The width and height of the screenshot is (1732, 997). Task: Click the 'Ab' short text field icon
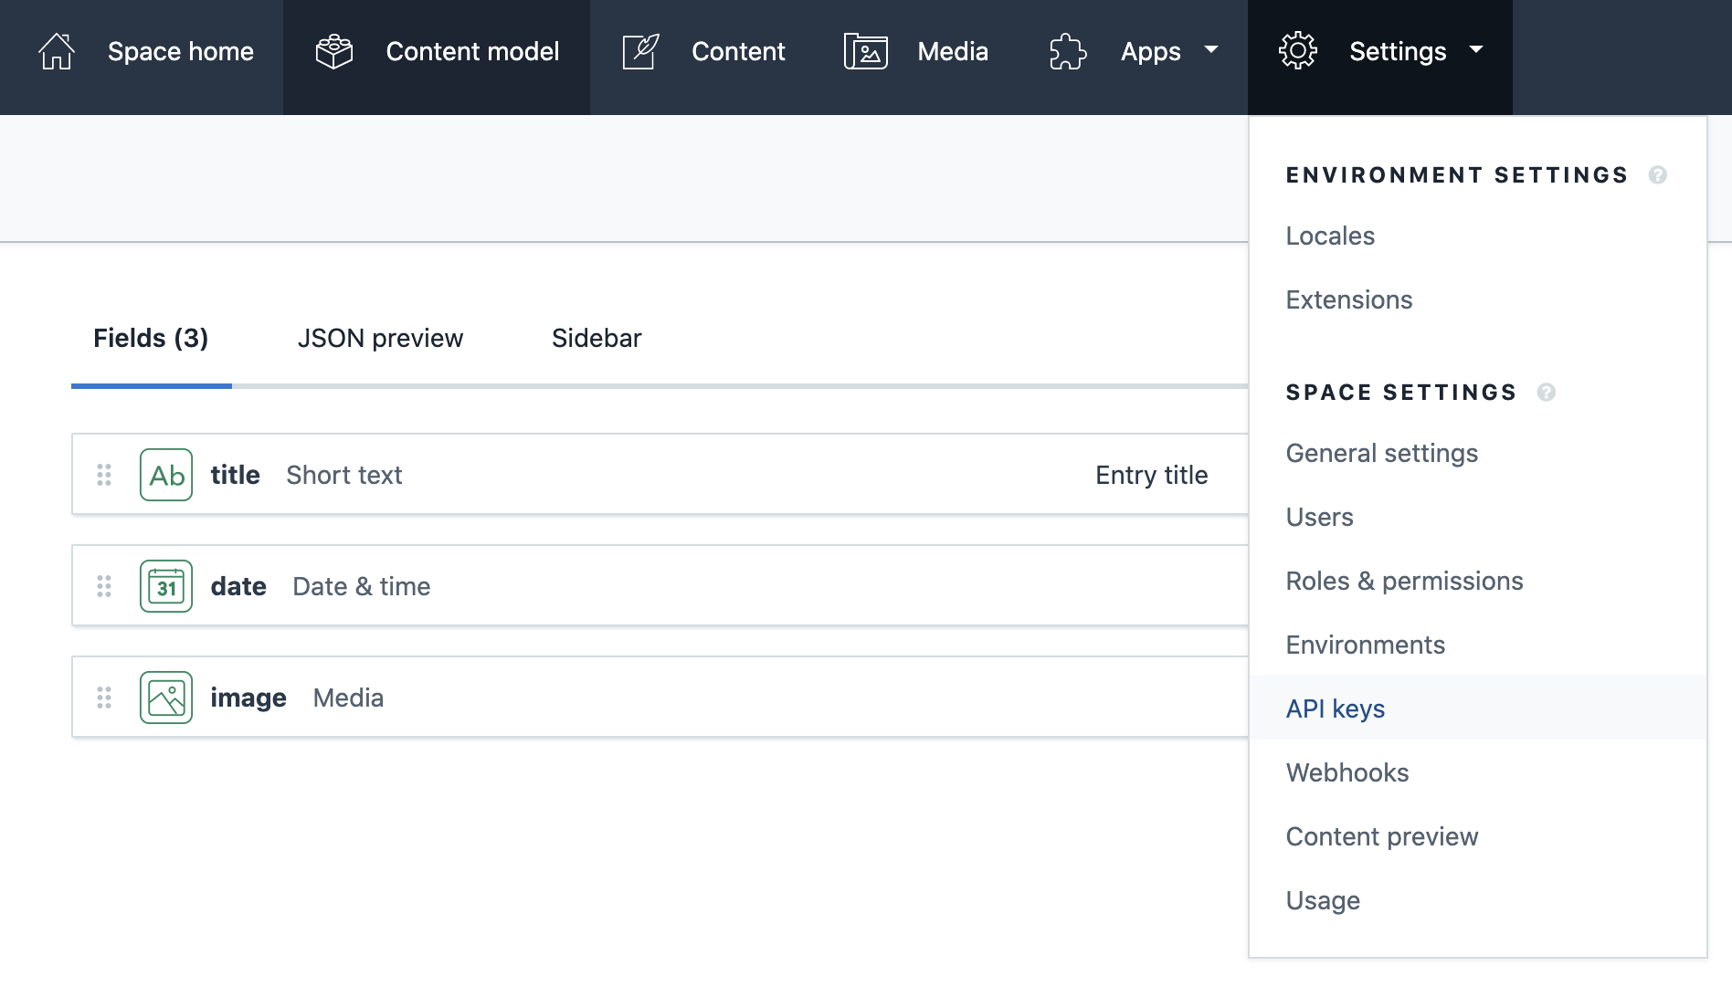[x=165, y=475]
